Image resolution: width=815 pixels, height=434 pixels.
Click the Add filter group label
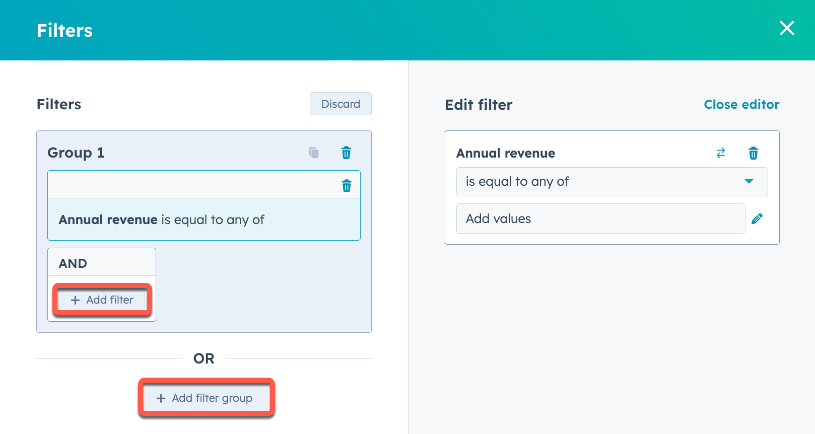click(212, 398)
